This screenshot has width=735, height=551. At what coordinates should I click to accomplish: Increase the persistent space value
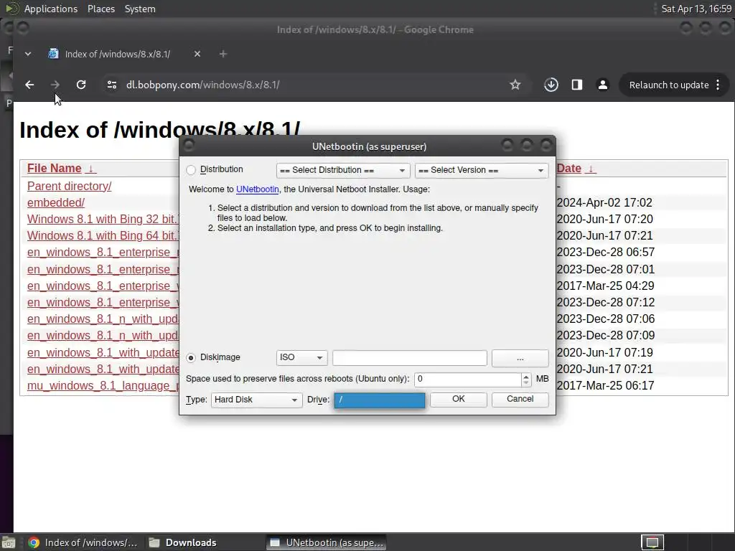[x=526, y=376]
